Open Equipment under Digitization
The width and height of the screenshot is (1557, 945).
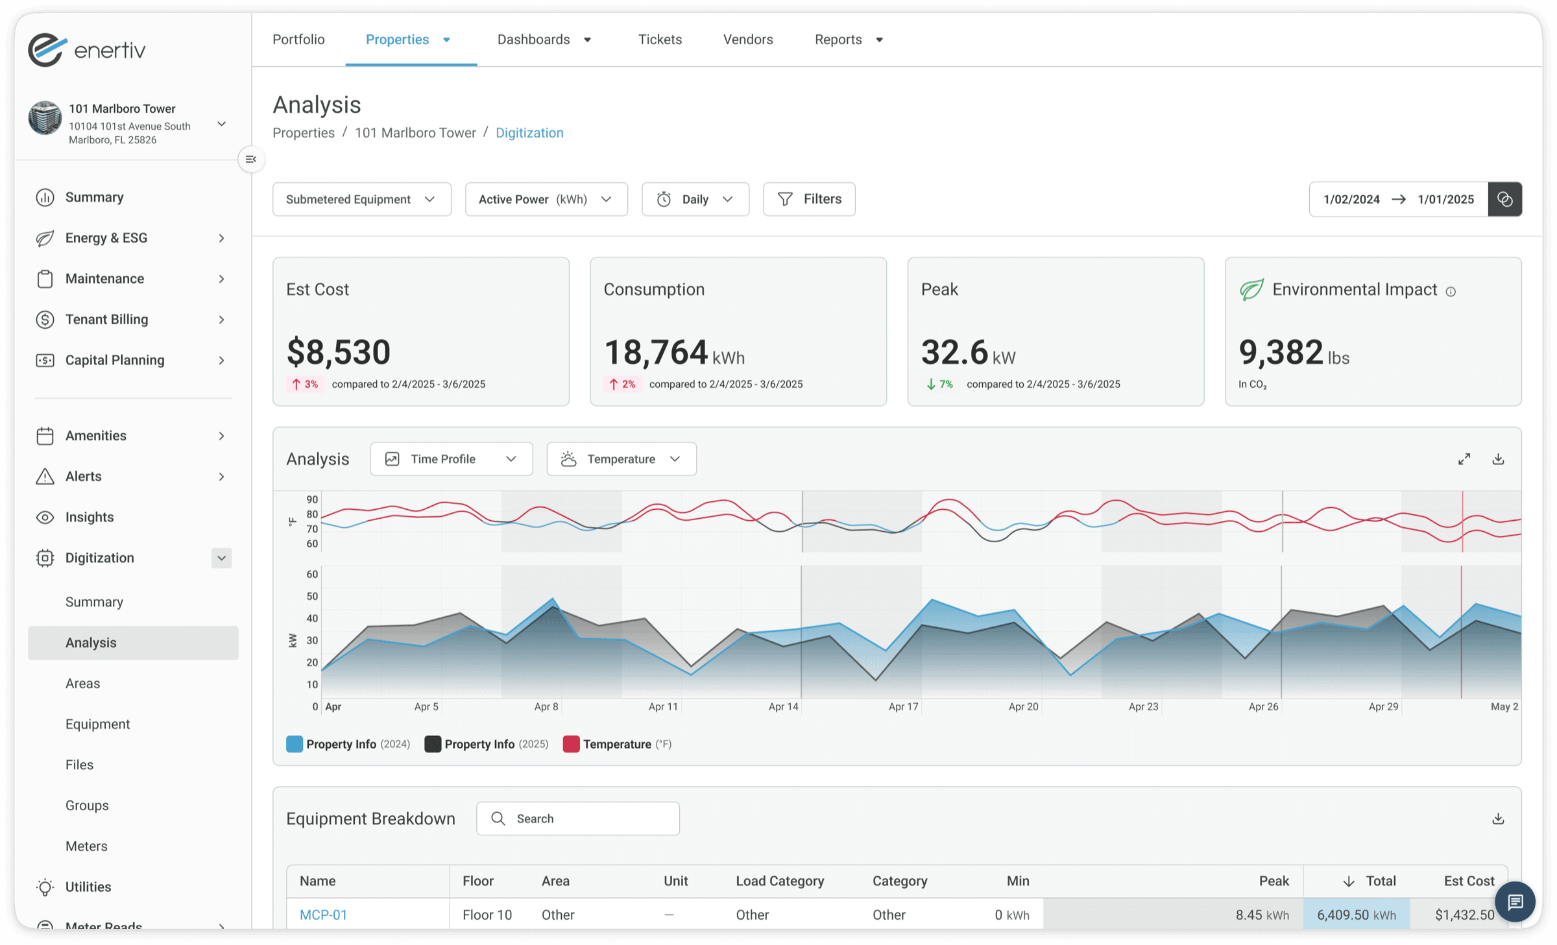(x=97, y=724)
